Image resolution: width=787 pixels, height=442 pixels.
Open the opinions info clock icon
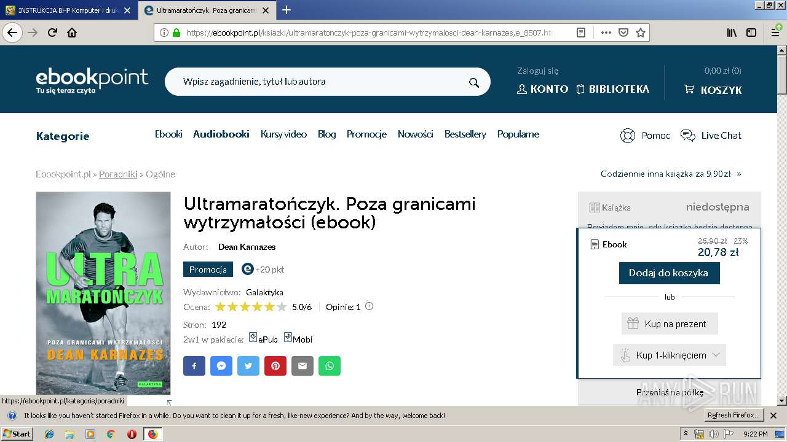[x=369, y=306]
